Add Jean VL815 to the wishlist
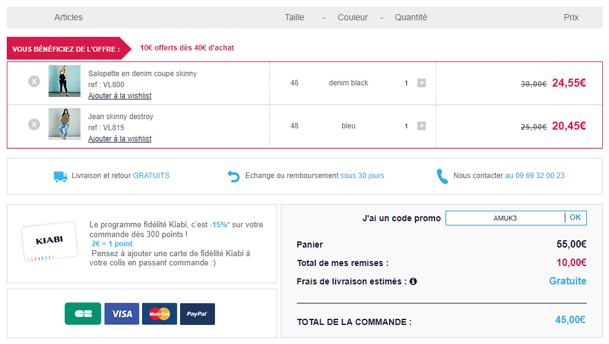The height and width of the screenshot is (344, 609). pyautogui.click(x=120, y=139)
